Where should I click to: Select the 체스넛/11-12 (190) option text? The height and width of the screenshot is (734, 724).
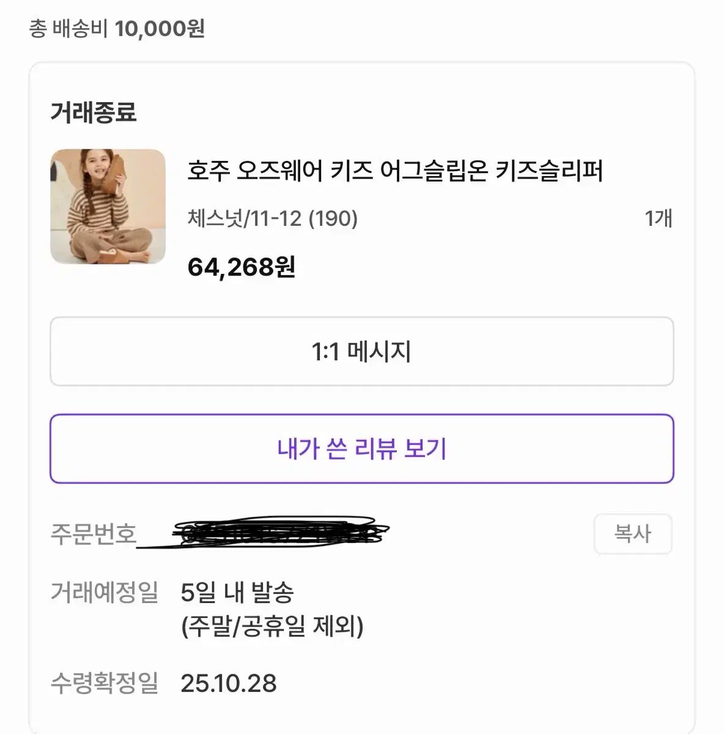tap(272, 218)
